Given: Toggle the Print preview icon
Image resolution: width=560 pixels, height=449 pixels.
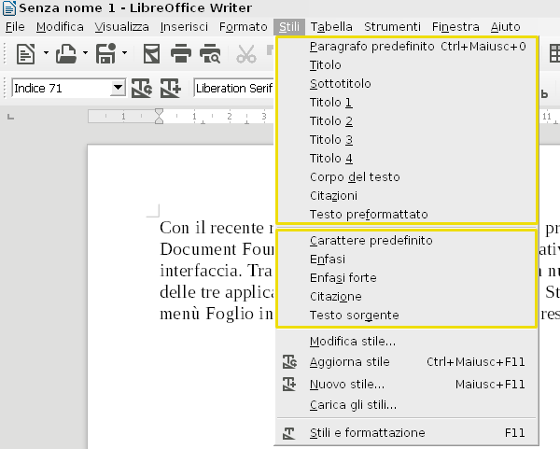Looking at the screenshot, I should [x=210, y=54].
